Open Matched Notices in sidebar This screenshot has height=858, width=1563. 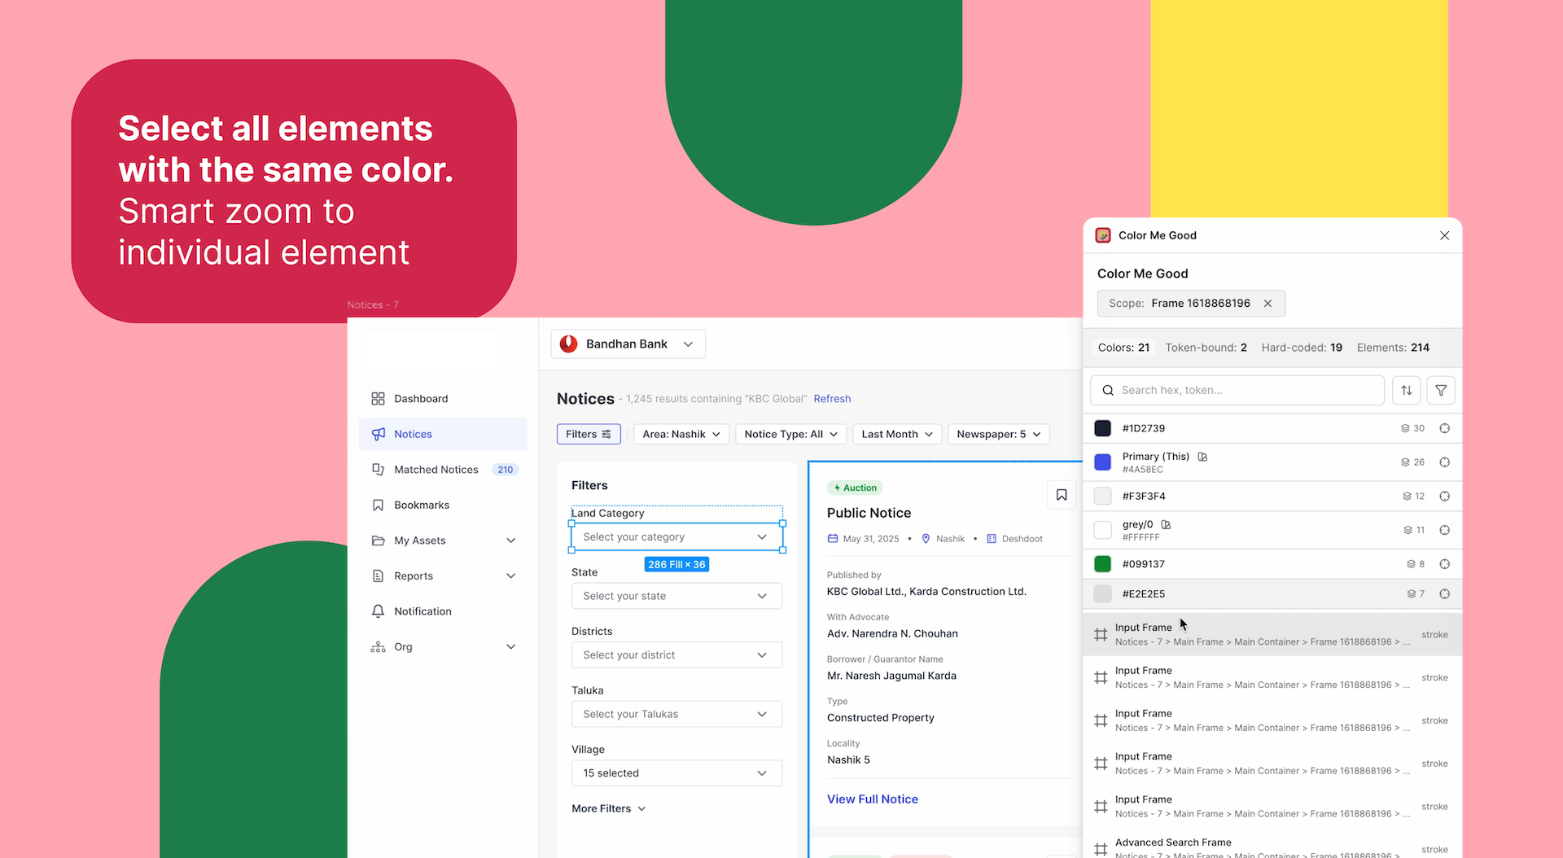[x=443, y=470]
